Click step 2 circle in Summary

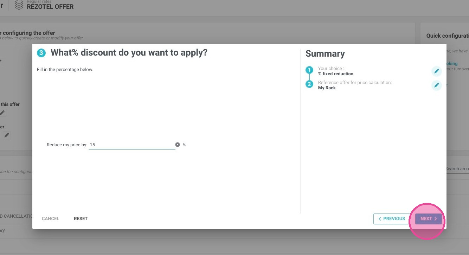309,84
